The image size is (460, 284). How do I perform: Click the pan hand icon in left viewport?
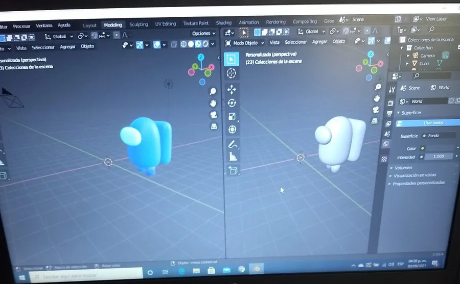(x=213, y=103)
